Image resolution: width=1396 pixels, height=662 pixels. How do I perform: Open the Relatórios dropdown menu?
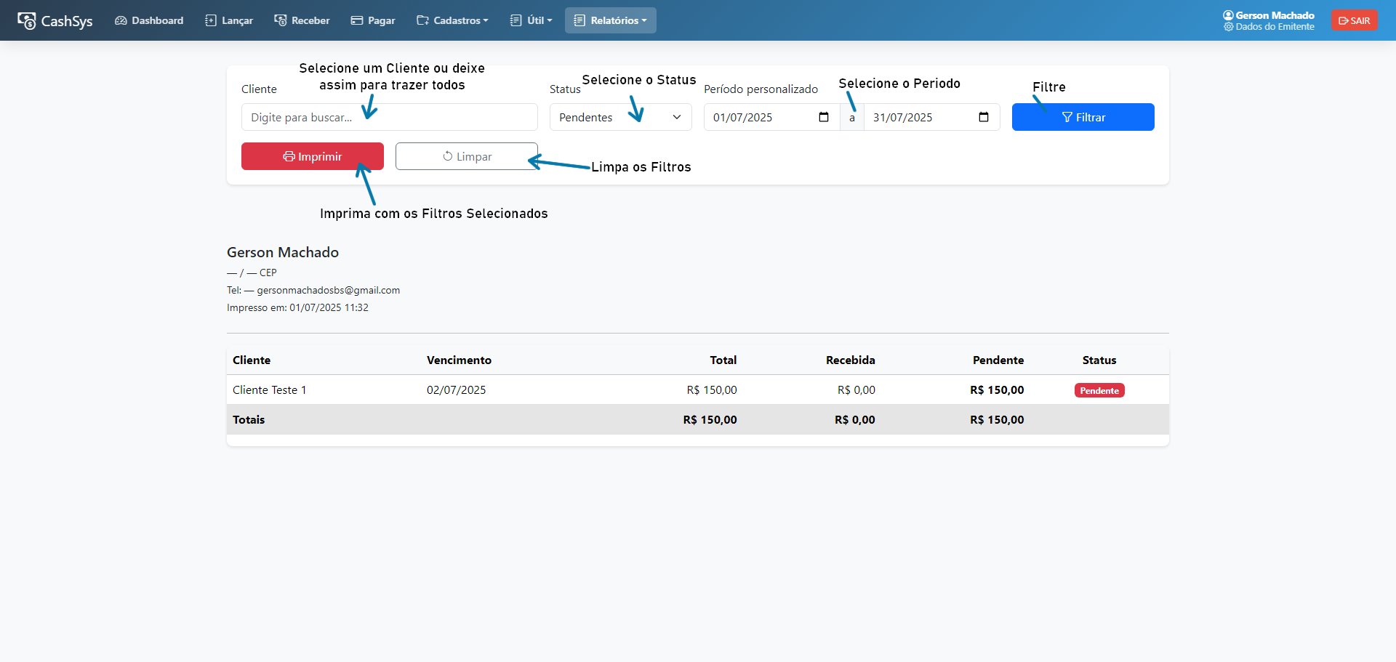pos(611,20)
